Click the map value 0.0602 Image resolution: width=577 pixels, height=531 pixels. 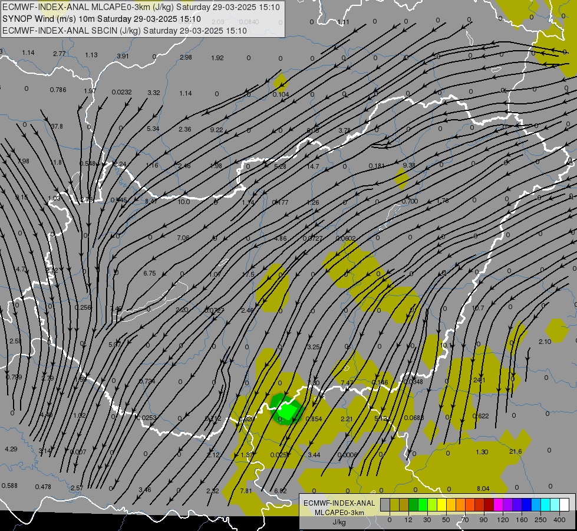(346, 238)
